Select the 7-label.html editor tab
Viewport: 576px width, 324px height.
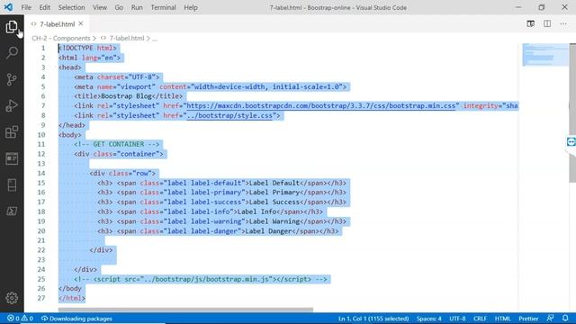(x=57, y=24)
